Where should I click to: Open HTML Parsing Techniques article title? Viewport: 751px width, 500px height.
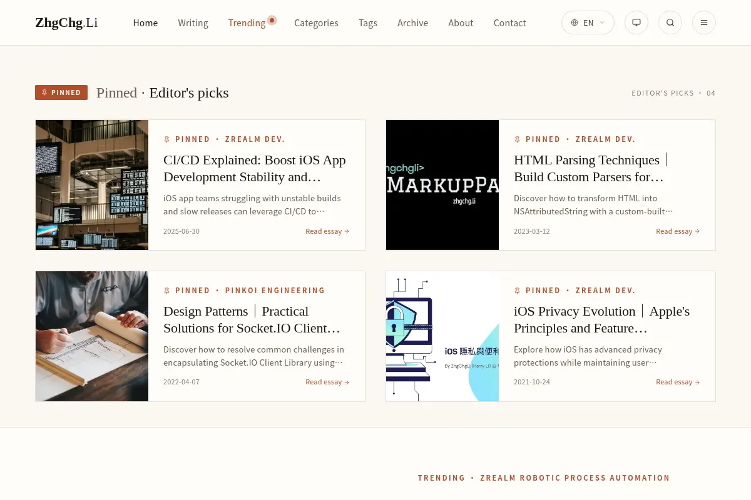589,168
